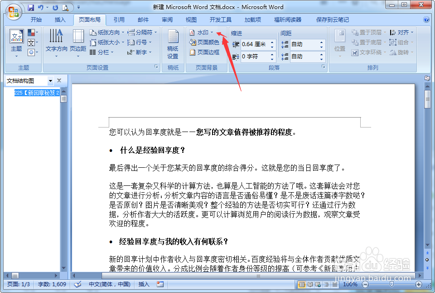The height and width of the screenshot is (293, 435).
Task: Open the 引用 references tab
Action: 119,19
